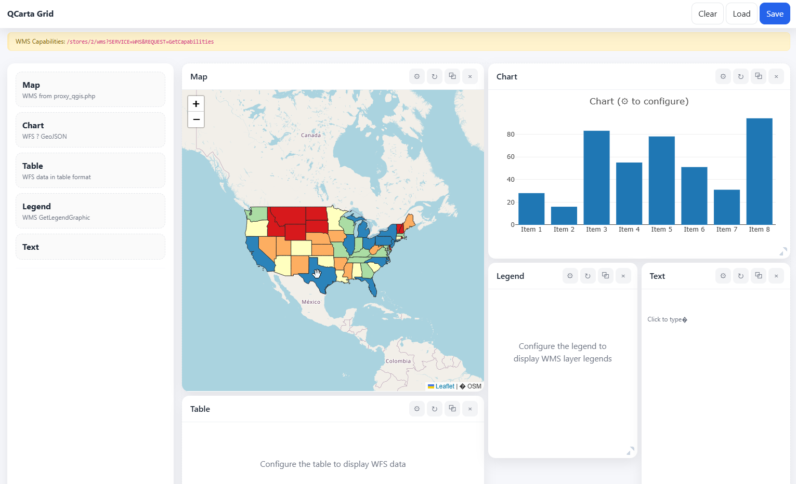Duplicate the Chart panel
Image resolution: width=796 pixels, height=484 pixels.
tap(759, 76)
